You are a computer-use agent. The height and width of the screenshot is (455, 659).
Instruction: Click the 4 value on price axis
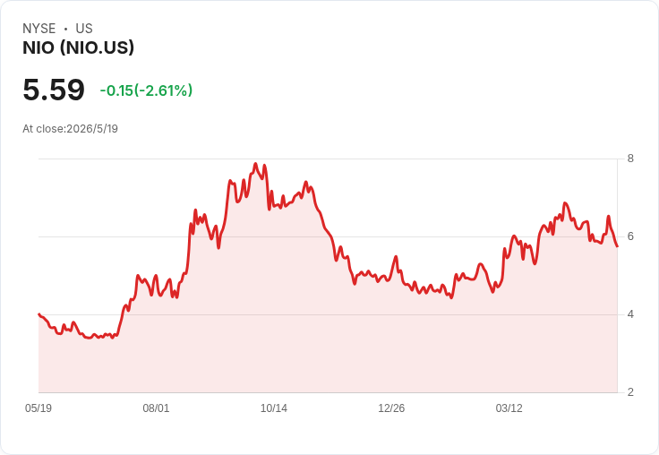[630, 314]
